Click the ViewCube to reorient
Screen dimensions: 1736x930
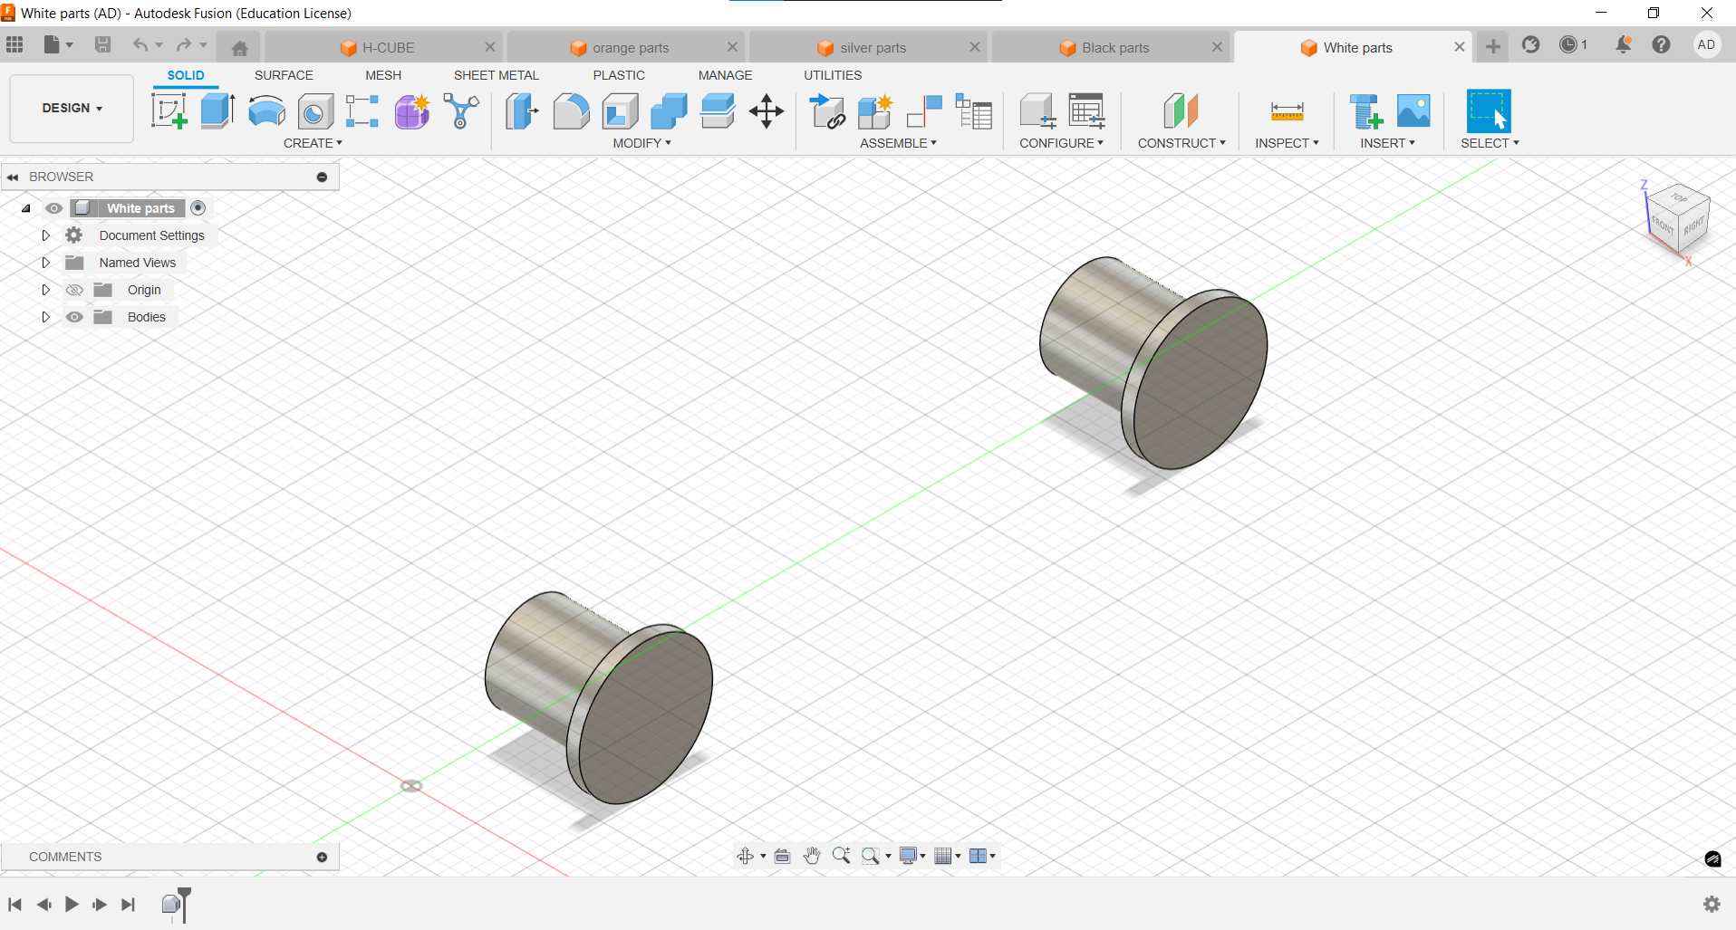[1677, 217]
